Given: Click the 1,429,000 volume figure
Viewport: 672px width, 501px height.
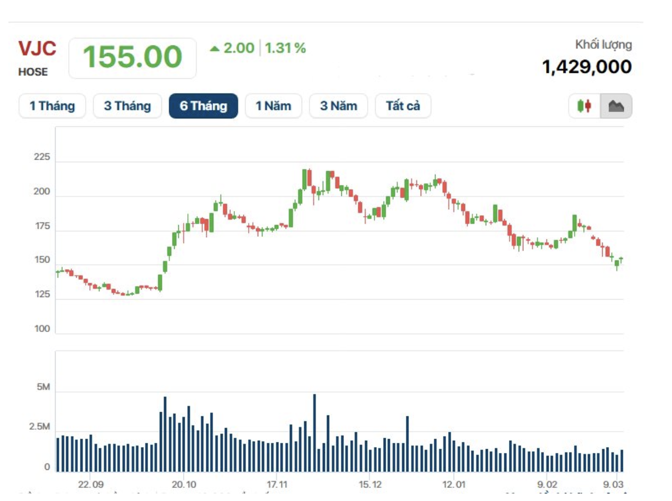Looking at the screenshot, I should tap(587, 67).
